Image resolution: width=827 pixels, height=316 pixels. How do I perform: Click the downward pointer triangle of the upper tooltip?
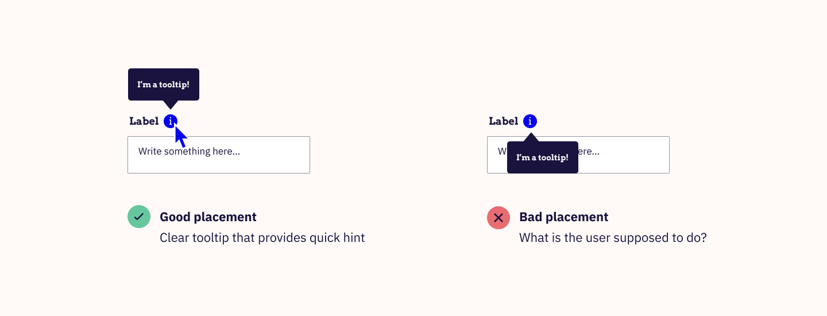pyautogui.click(x=170, y=105)
